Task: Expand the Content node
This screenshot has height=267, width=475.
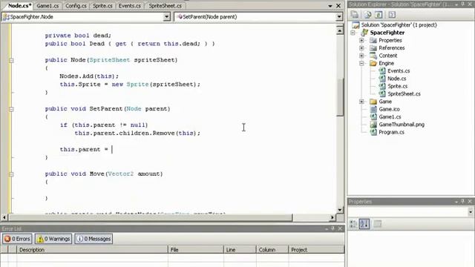Action: point(361,56)
